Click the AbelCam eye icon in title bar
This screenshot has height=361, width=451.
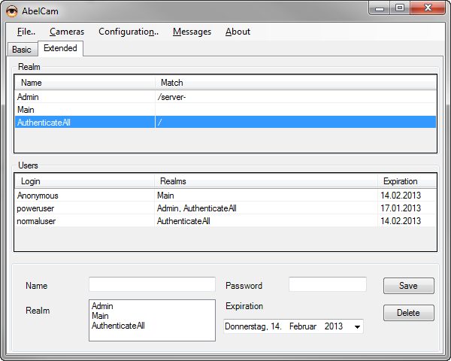(13, 9)
